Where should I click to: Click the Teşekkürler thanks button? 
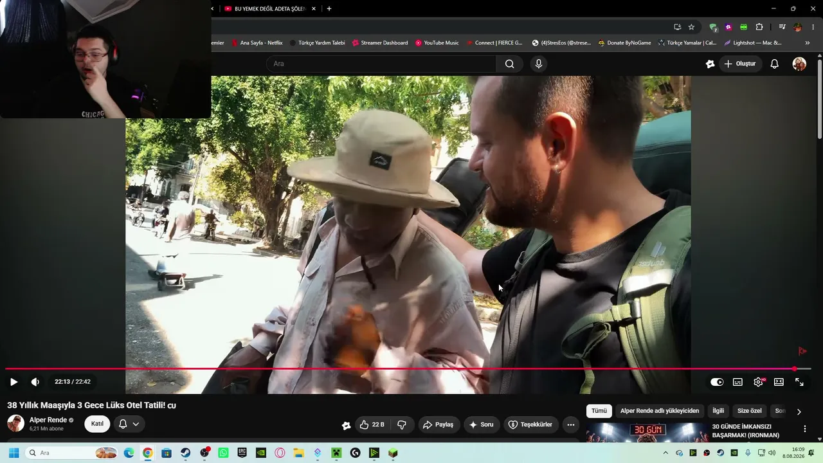[530, 424]
